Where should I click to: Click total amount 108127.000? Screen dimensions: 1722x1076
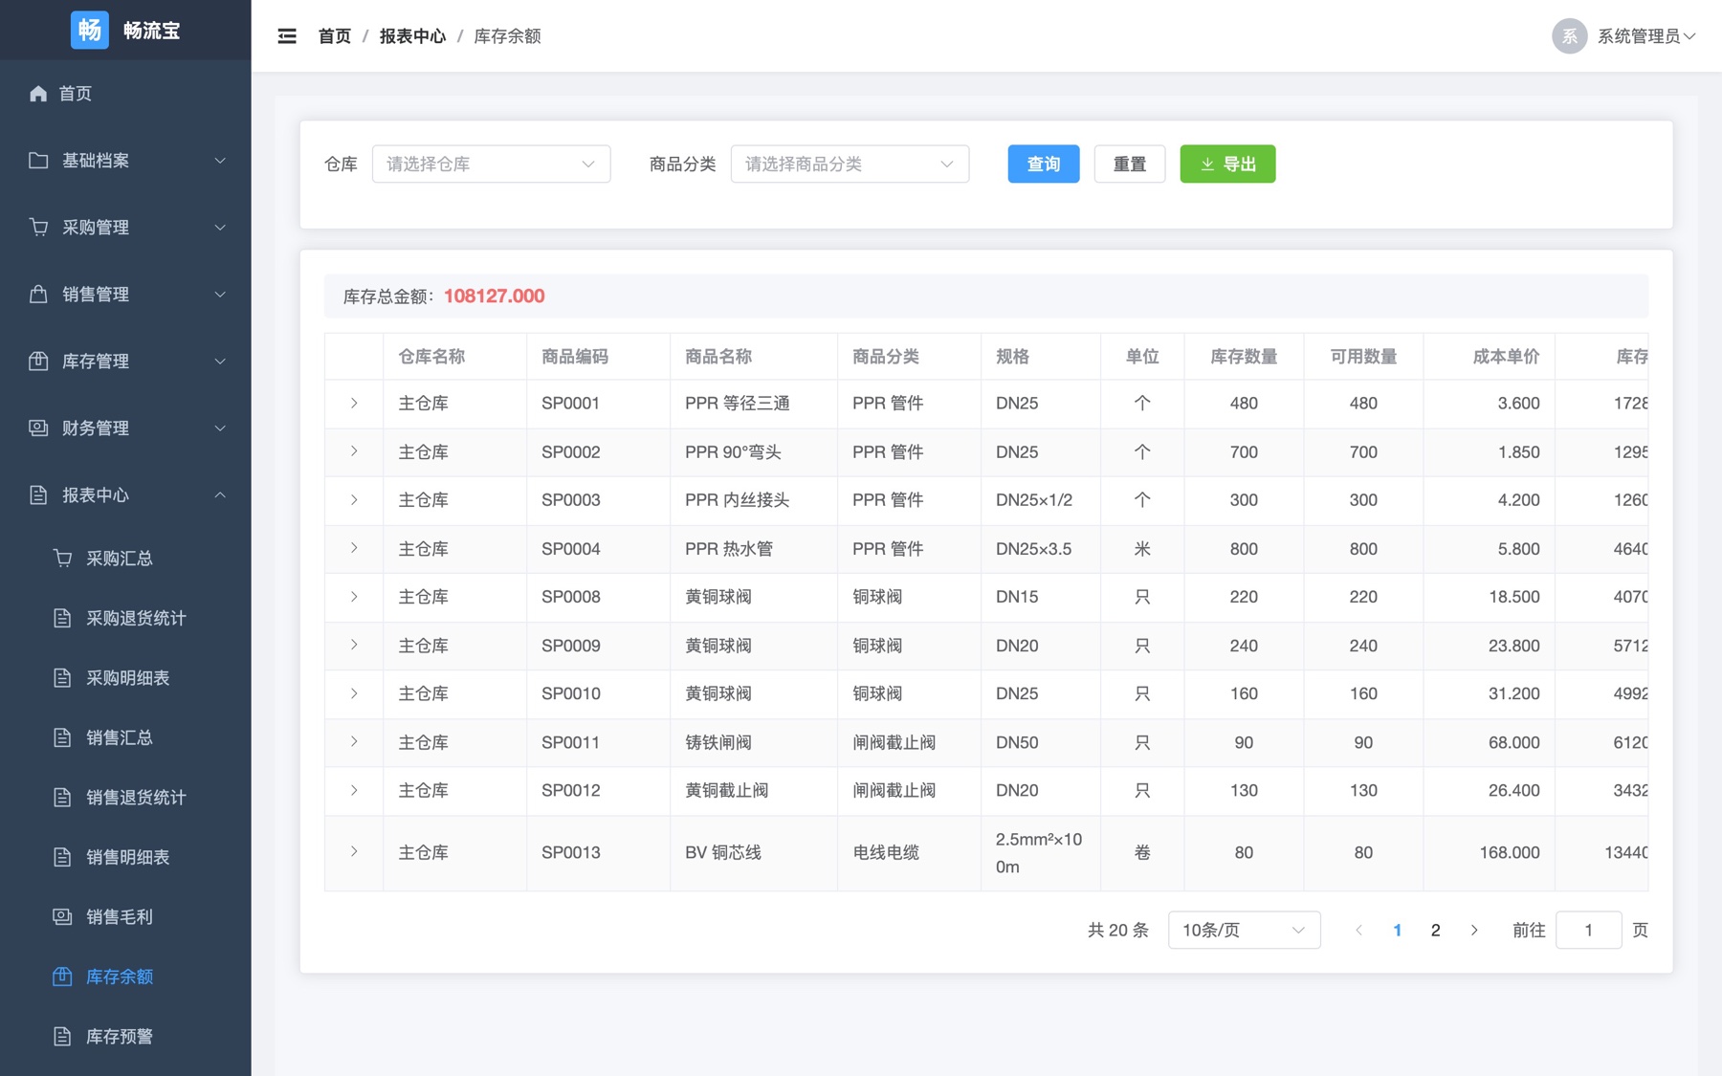coord(495,296)
